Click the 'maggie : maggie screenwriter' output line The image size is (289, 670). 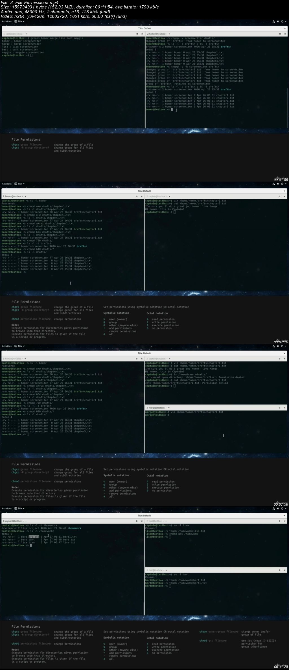click(23, 53)
